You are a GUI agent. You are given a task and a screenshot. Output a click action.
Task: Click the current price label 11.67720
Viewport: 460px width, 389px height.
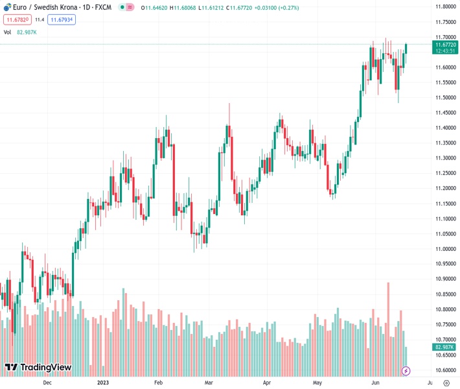tap(444, 44)
